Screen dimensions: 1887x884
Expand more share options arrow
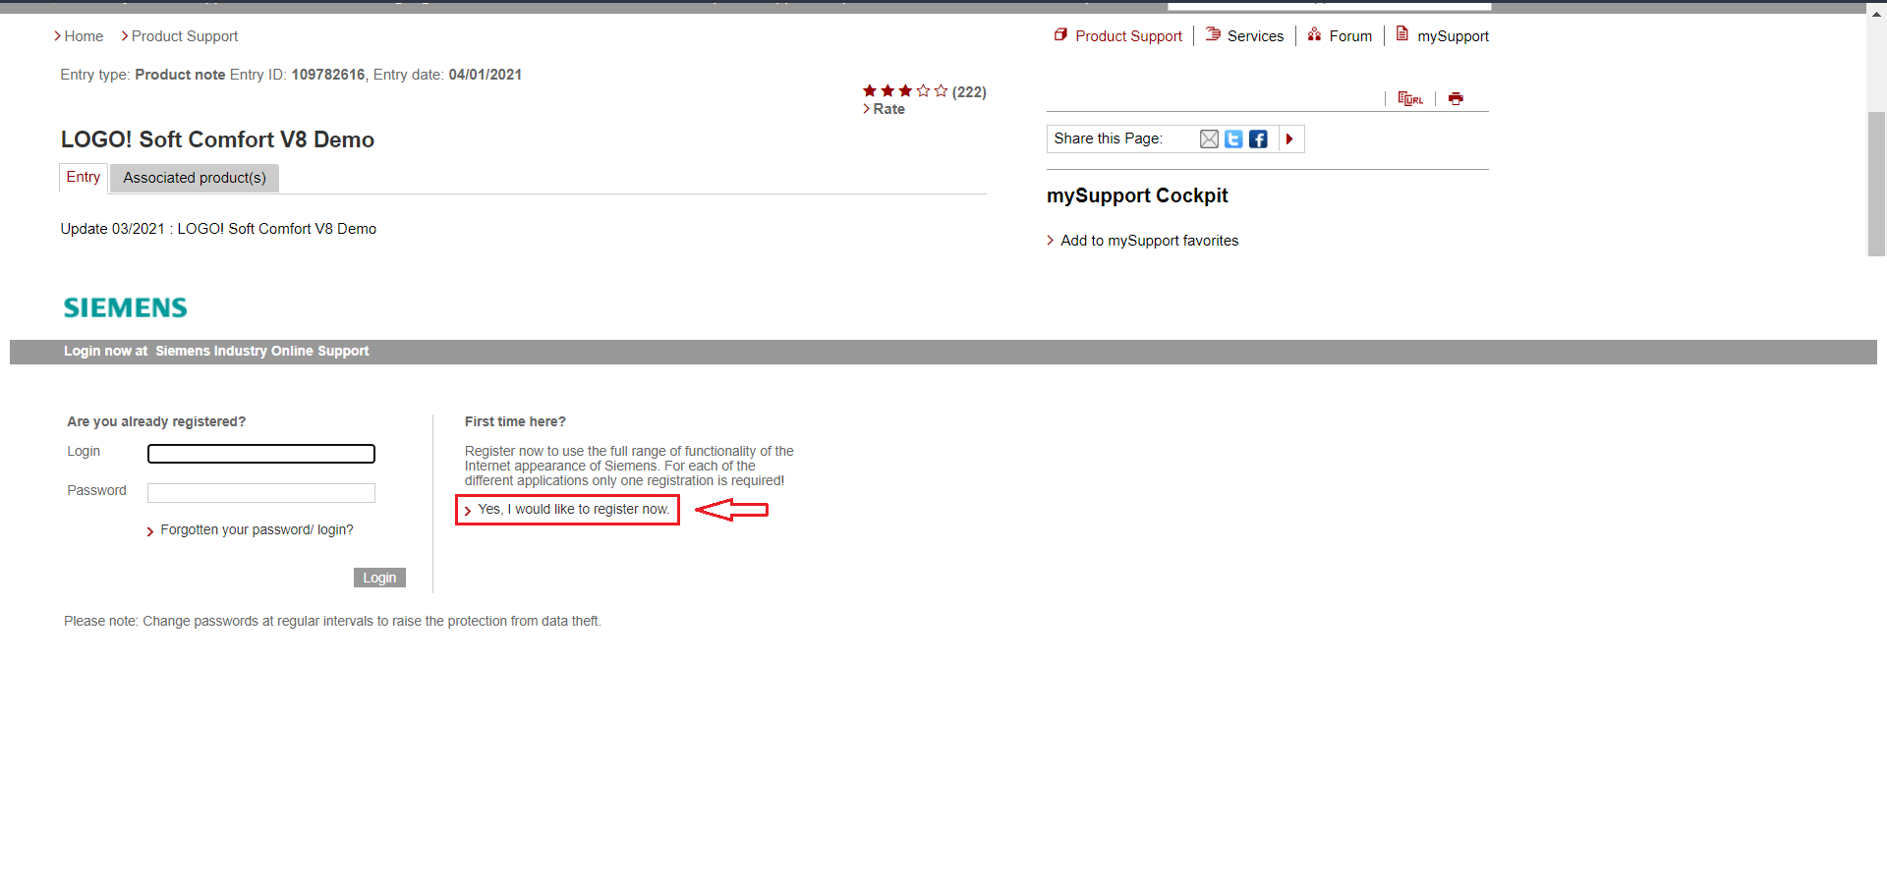tap(1290, 139)
